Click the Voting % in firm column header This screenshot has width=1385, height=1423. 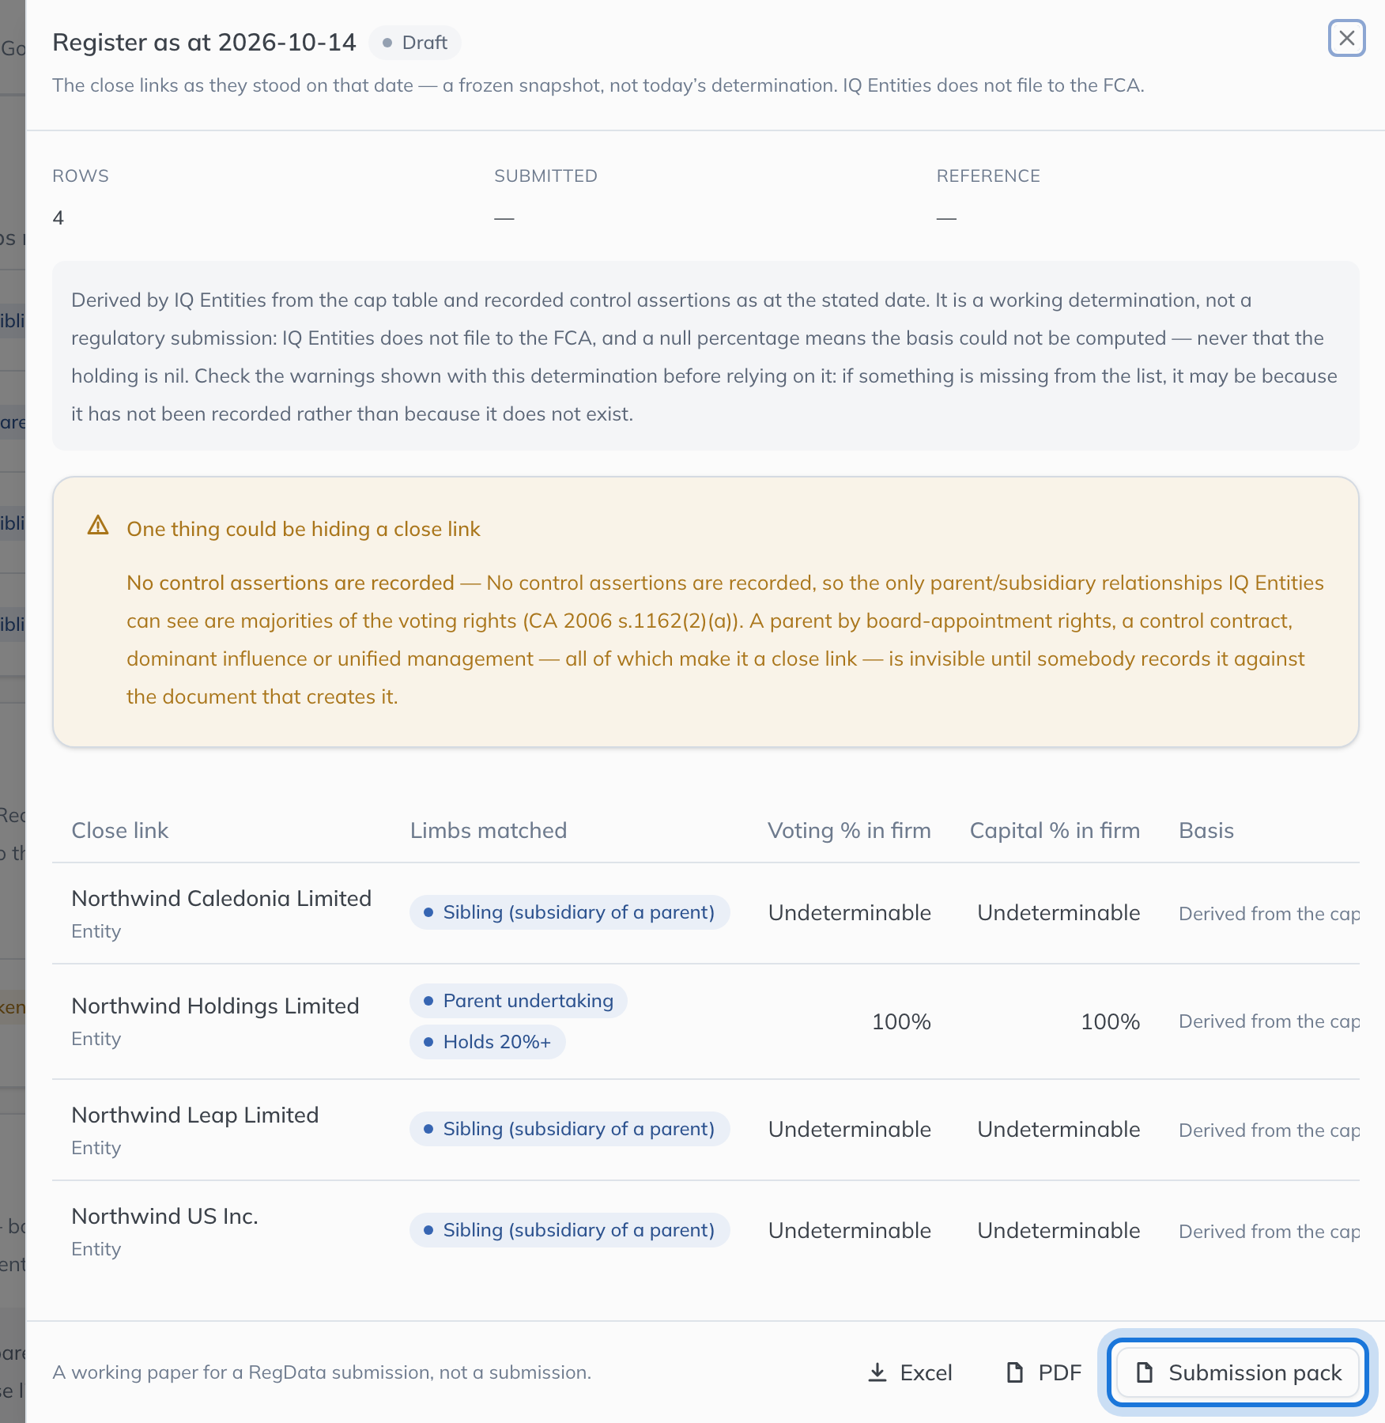pyautogui.click(x=849, y=830)
